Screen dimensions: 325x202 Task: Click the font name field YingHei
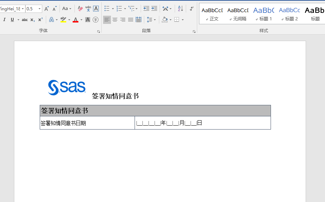[x=10, y=9]
